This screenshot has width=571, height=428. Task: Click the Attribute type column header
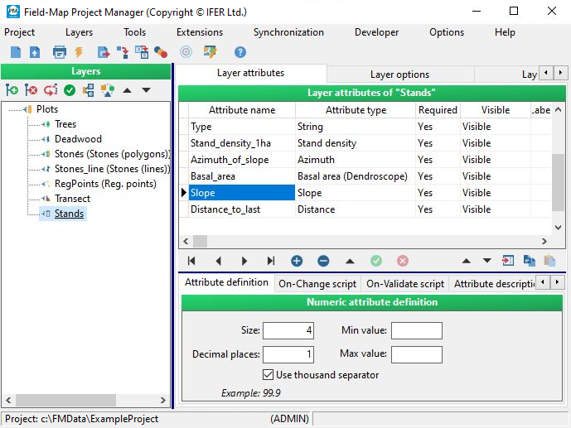coord(356,110)
